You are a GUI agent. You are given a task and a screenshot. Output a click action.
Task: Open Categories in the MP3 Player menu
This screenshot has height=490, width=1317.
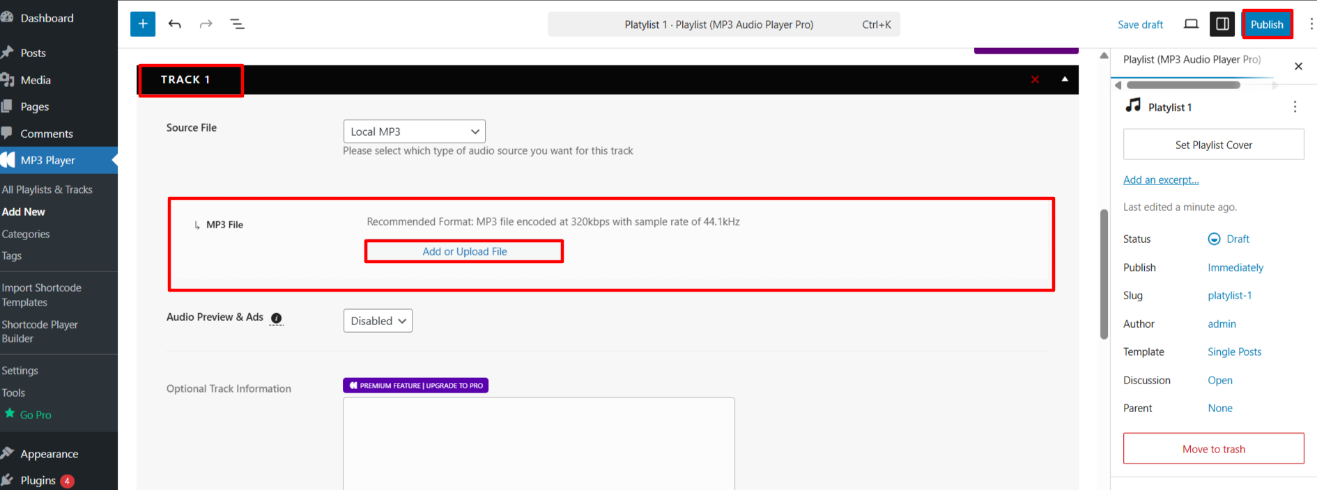26,235
